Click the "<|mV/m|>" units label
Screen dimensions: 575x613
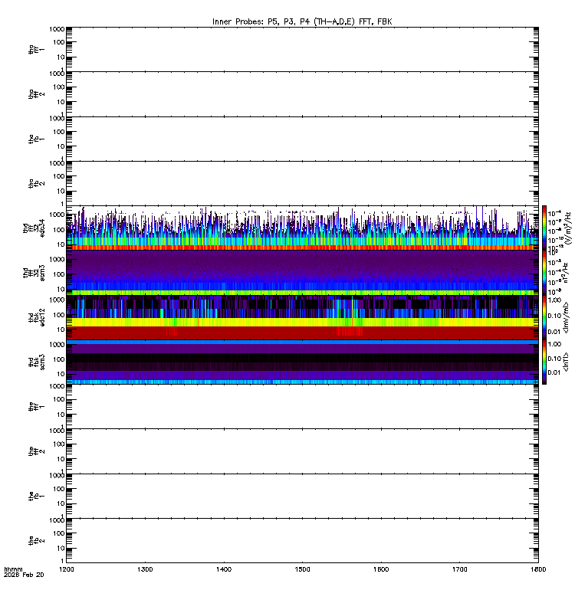coord(566,317)
